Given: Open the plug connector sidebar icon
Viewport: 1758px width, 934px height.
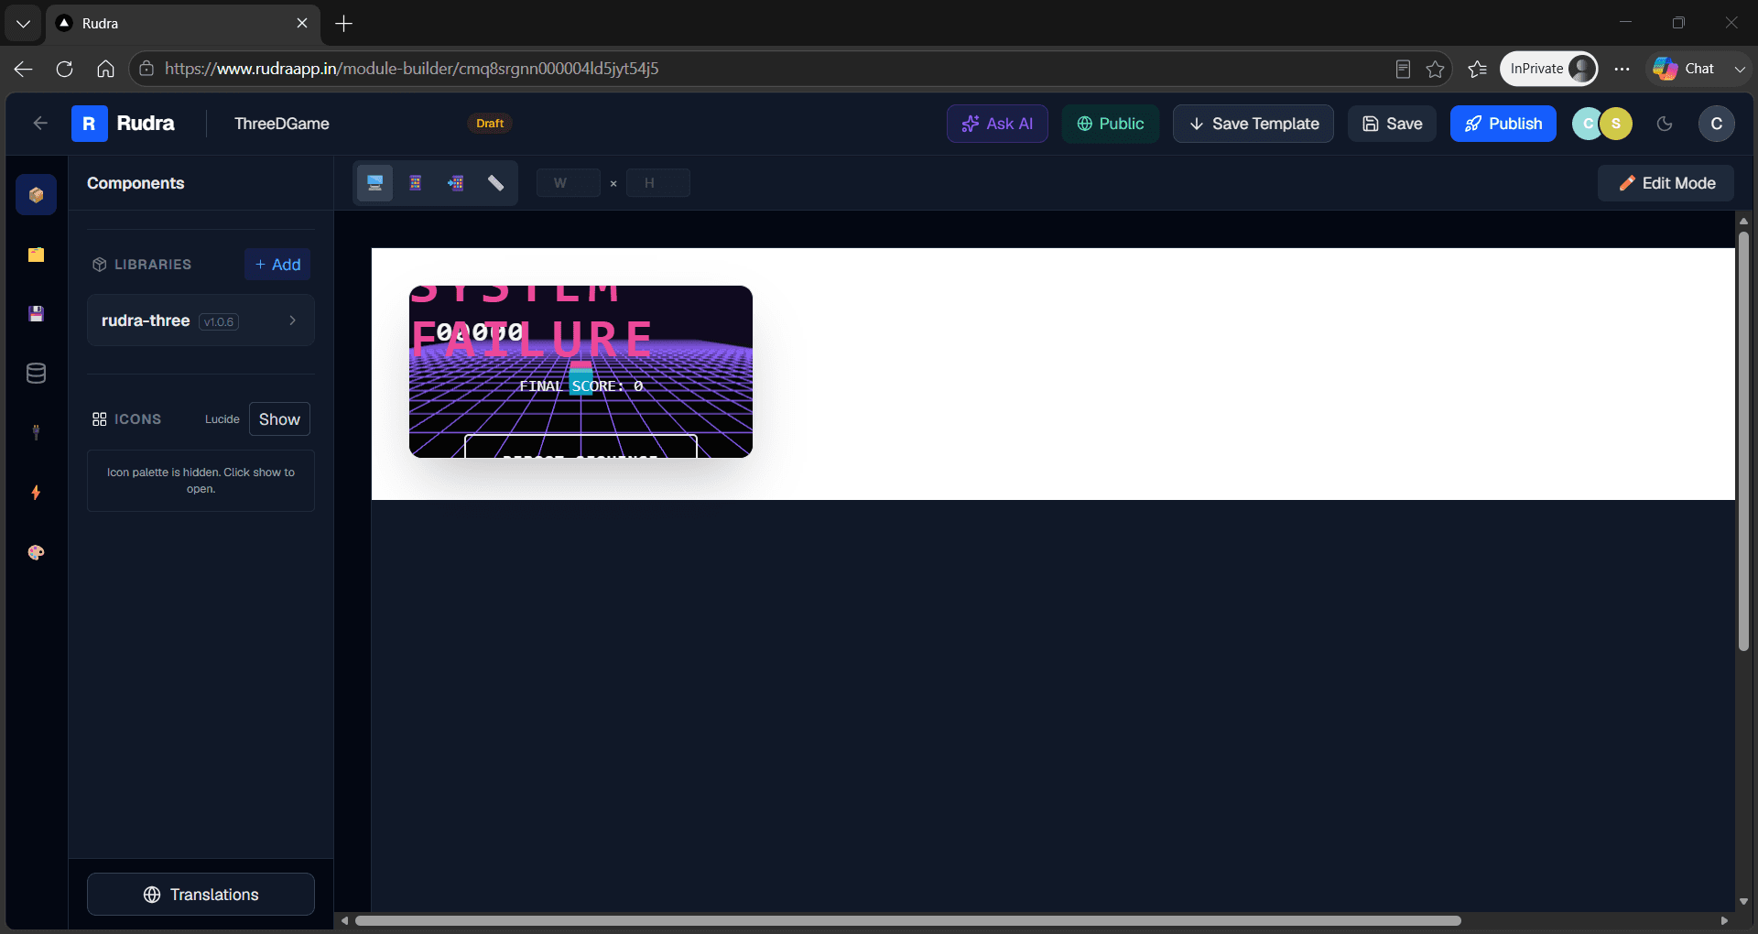Looking at the screenshot, I should 36,433.
